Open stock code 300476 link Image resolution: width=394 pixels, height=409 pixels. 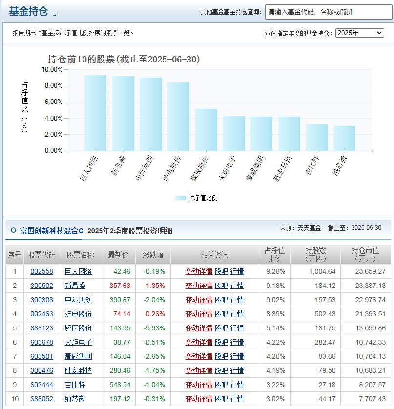[x=42, y=370]
